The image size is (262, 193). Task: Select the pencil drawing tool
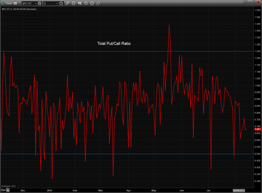coord(67,3)
